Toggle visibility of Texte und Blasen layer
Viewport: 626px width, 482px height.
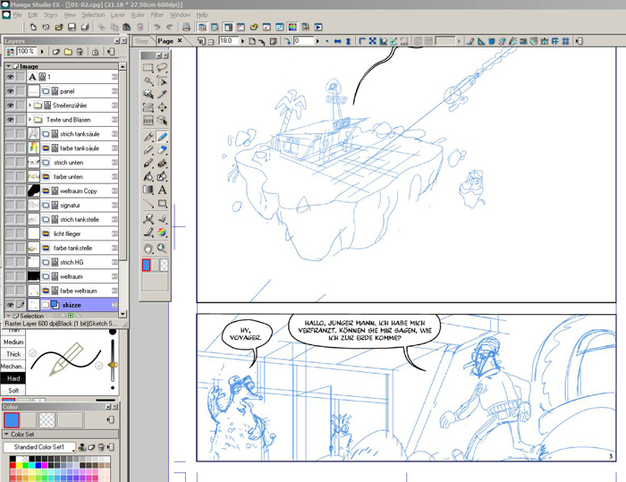[x=11, y=119]
